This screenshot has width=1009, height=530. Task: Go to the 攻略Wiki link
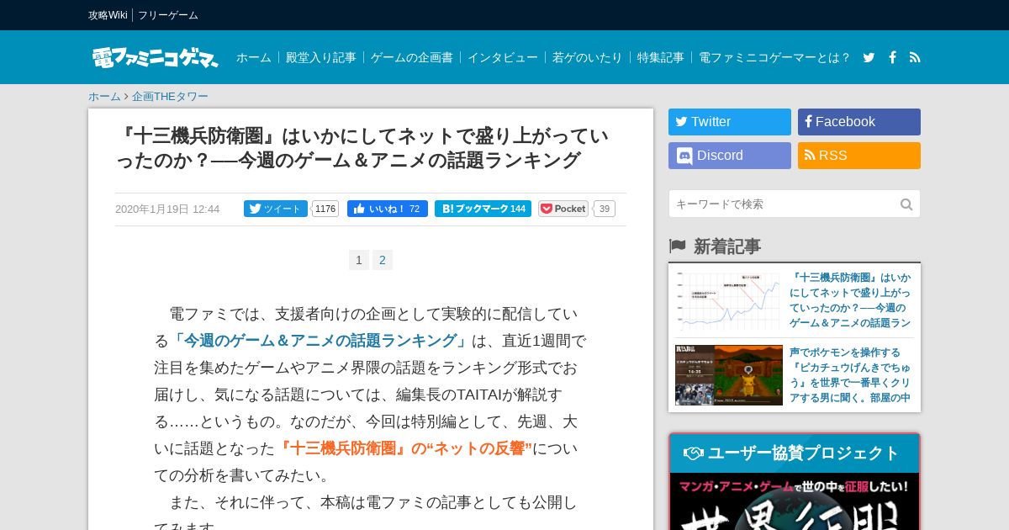[x=108, y=15]
